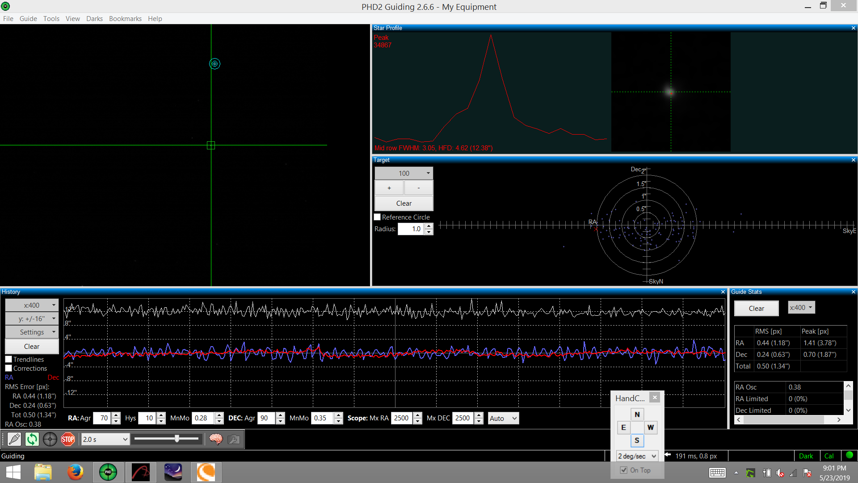Enable the Corrections checkbox
Image resolution: width=858 pixels, height=483 pixels.
coord(8,368)
